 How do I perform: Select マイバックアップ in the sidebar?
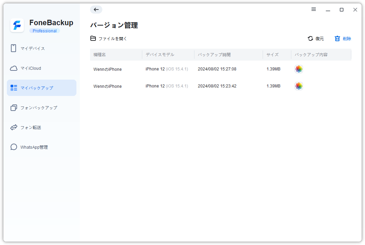42,88
